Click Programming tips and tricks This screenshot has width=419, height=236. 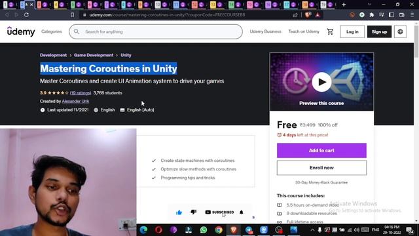(188, 178)
